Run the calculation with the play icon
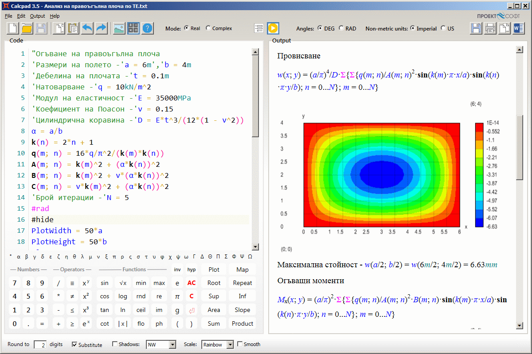 pos(273,28)
